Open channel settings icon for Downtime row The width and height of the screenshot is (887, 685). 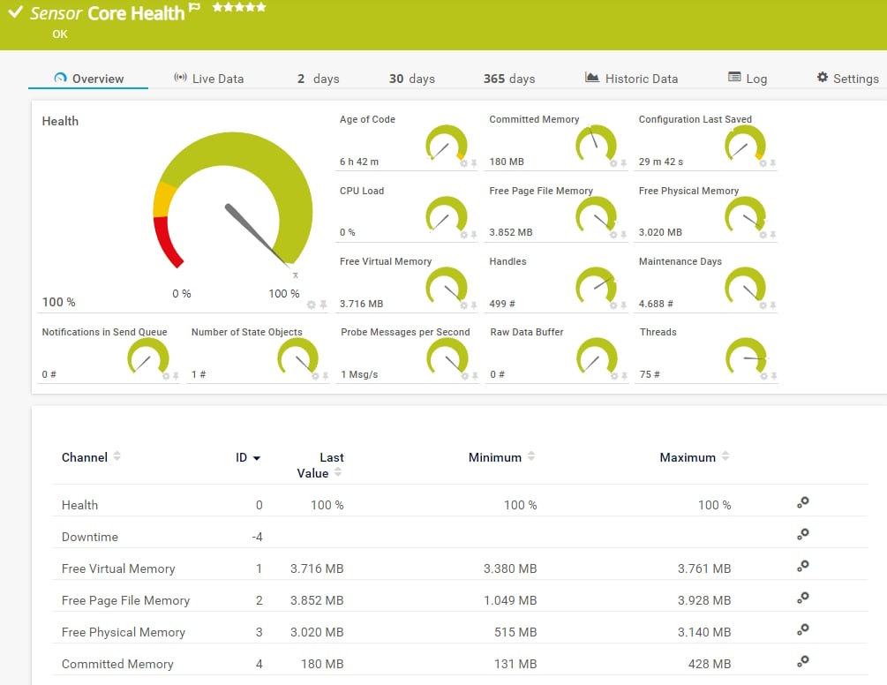[802, 534]
